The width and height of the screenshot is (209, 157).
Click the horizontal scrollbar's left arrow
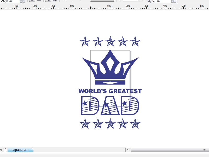(128, 150)
